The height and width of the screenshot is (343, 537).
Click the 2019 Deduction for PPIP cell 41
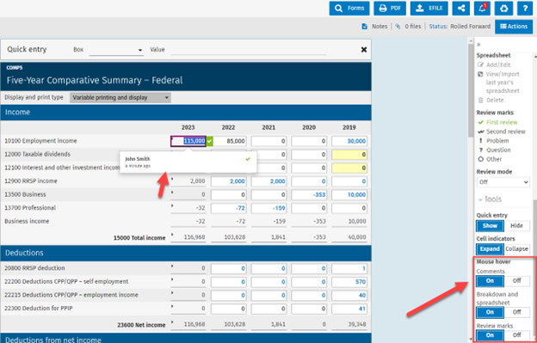(x=349, y=309)
